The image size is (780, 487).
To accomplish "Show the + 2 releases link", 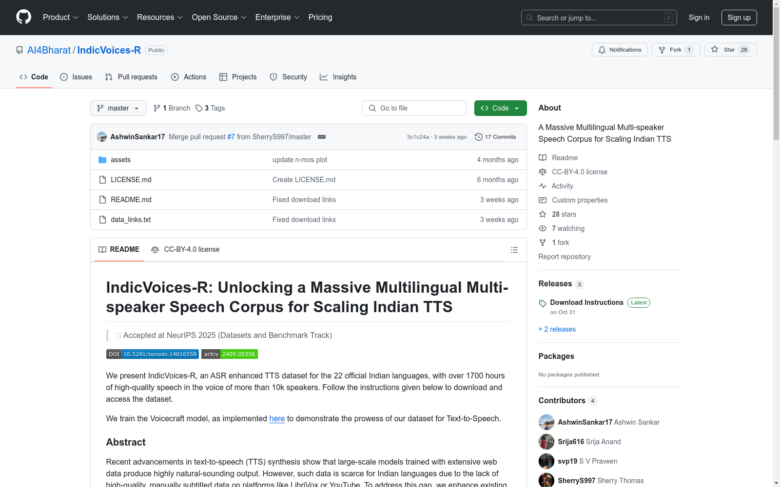I will coord(557,329).
